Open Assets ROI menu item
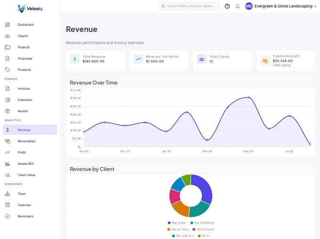 [x=26, y=164]
